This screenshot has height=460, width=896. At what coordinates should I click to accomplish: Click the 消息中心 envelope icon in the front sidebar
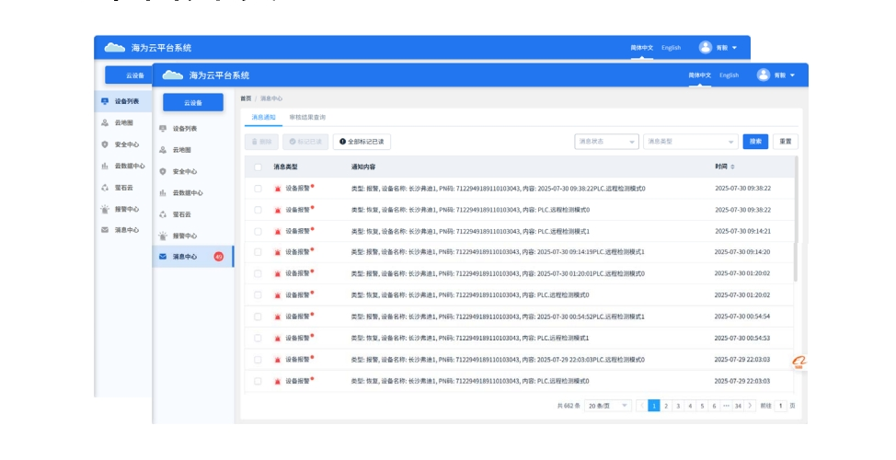coord(163,257)
